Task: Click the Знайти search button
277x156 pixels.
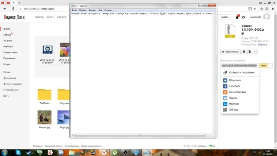Action: click(225, 17)
